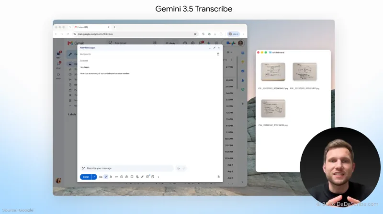
Task: Insert a photo into the message
Action: pyautogui.click(x=132, y=177)
